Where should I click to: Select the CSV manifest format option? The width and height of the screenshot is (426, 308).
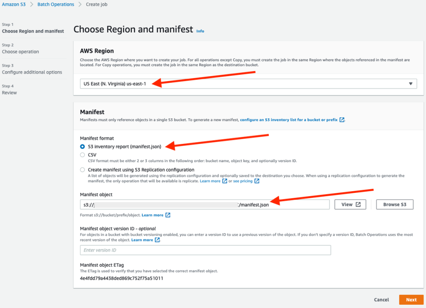[82, 155]
